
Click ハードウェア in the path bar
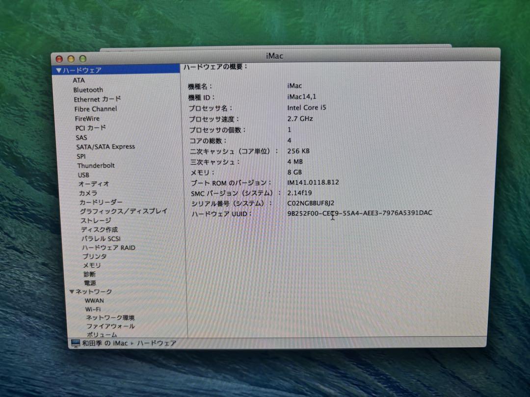[x=157, y=343]
